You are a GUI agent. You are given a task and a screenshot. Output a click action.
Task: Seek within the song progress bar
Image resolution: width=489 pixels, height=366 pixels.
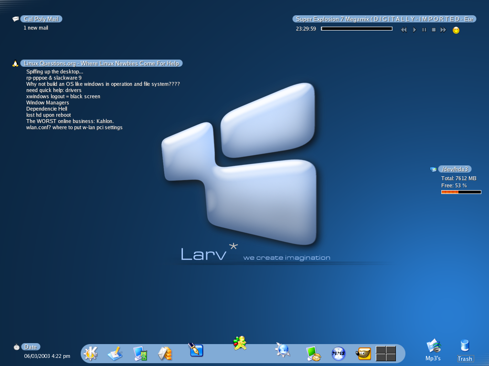(x=356, y=29)
